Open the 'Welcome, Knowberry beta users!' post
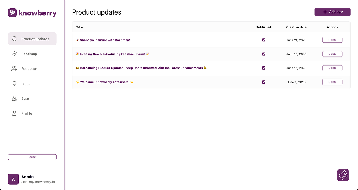 coord(105,82)
